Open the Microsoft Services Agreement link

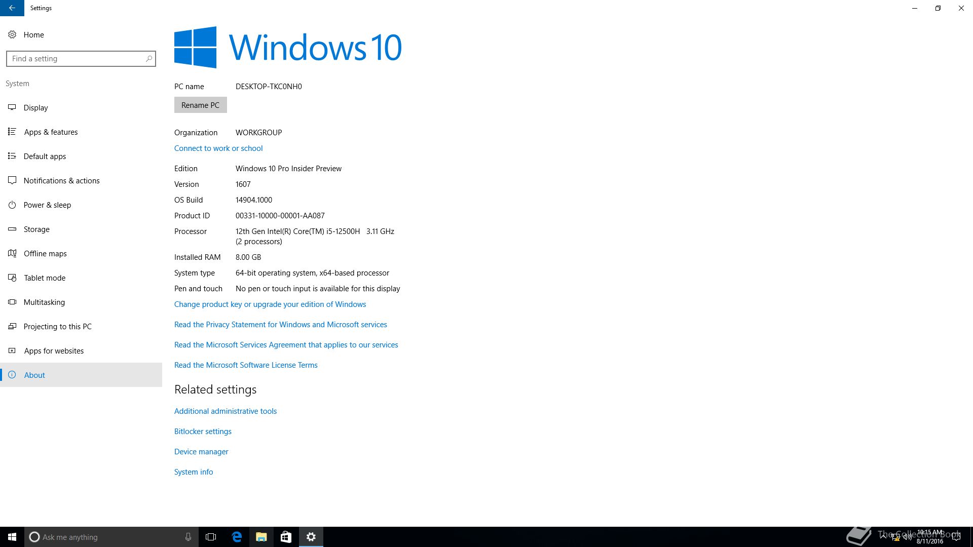click(x=286, y=345)
